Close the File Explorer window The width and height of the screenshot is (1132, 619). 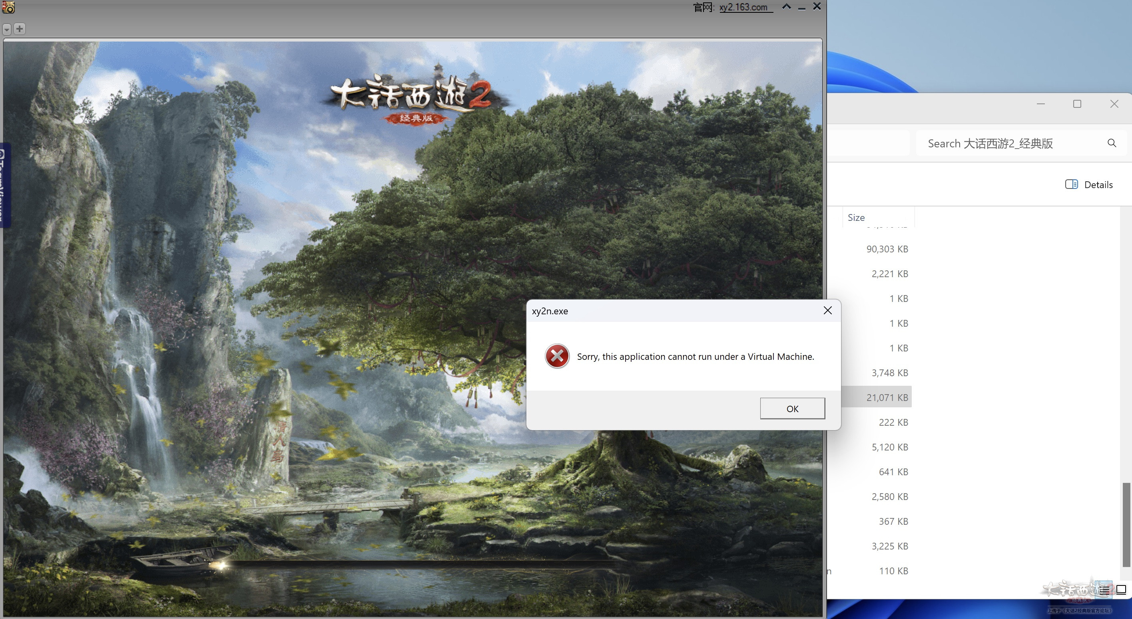pos(1114,104)
